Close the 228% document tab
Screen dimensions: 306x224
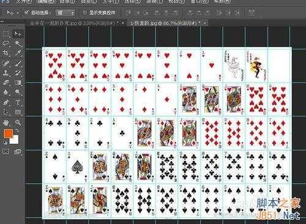(122, 23)
